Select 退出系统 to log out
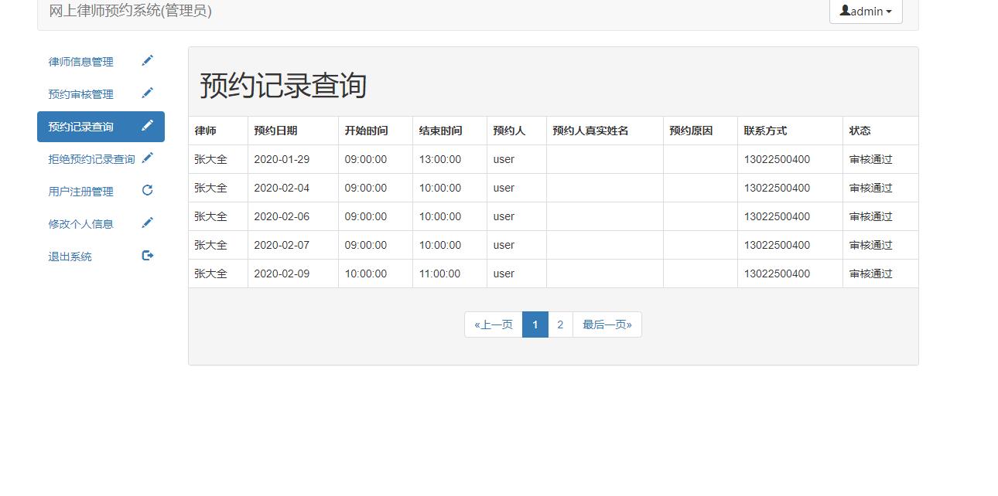Image resolution: width=998 pixels, height=496 pixels. 70,256
